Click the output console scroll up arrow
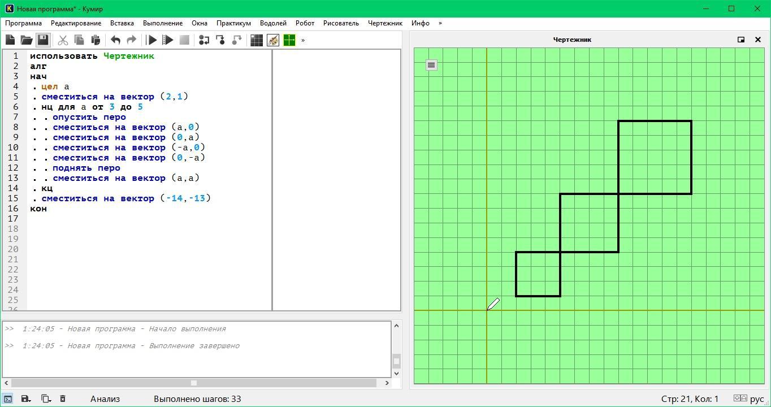The width and height of the screenshot is (771, 407). coord(396,326)
